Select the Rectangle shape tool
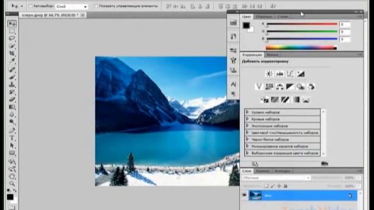374x210 pixels. [x=12, y=153]
